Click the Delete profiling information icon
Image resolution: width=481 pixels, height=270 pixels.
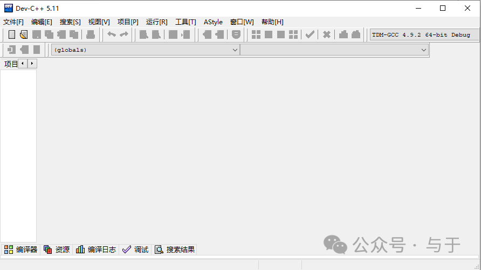(356, 34)
